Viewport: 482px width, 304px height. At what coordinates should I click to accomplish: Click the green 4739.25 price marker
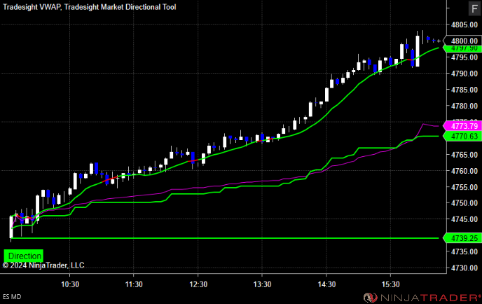tap(462, 238)
